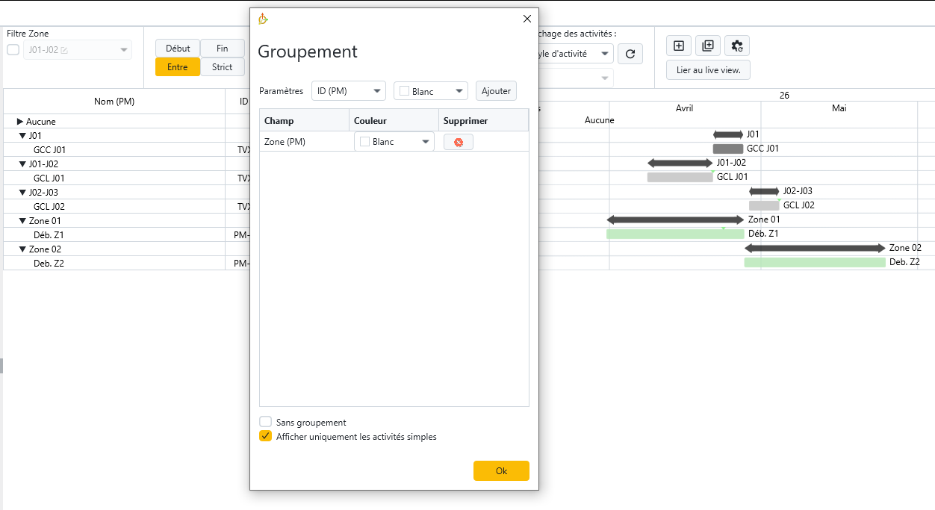Click the red delete icon for Zone (PM)
This screenshot has height=510, width=935.
click(458, 142)
